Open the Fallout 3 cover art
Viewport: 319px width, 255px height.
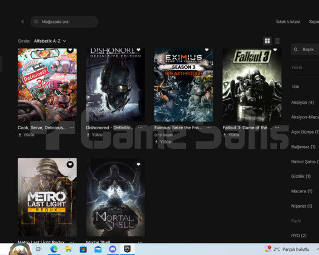click(x=252, y=85)
